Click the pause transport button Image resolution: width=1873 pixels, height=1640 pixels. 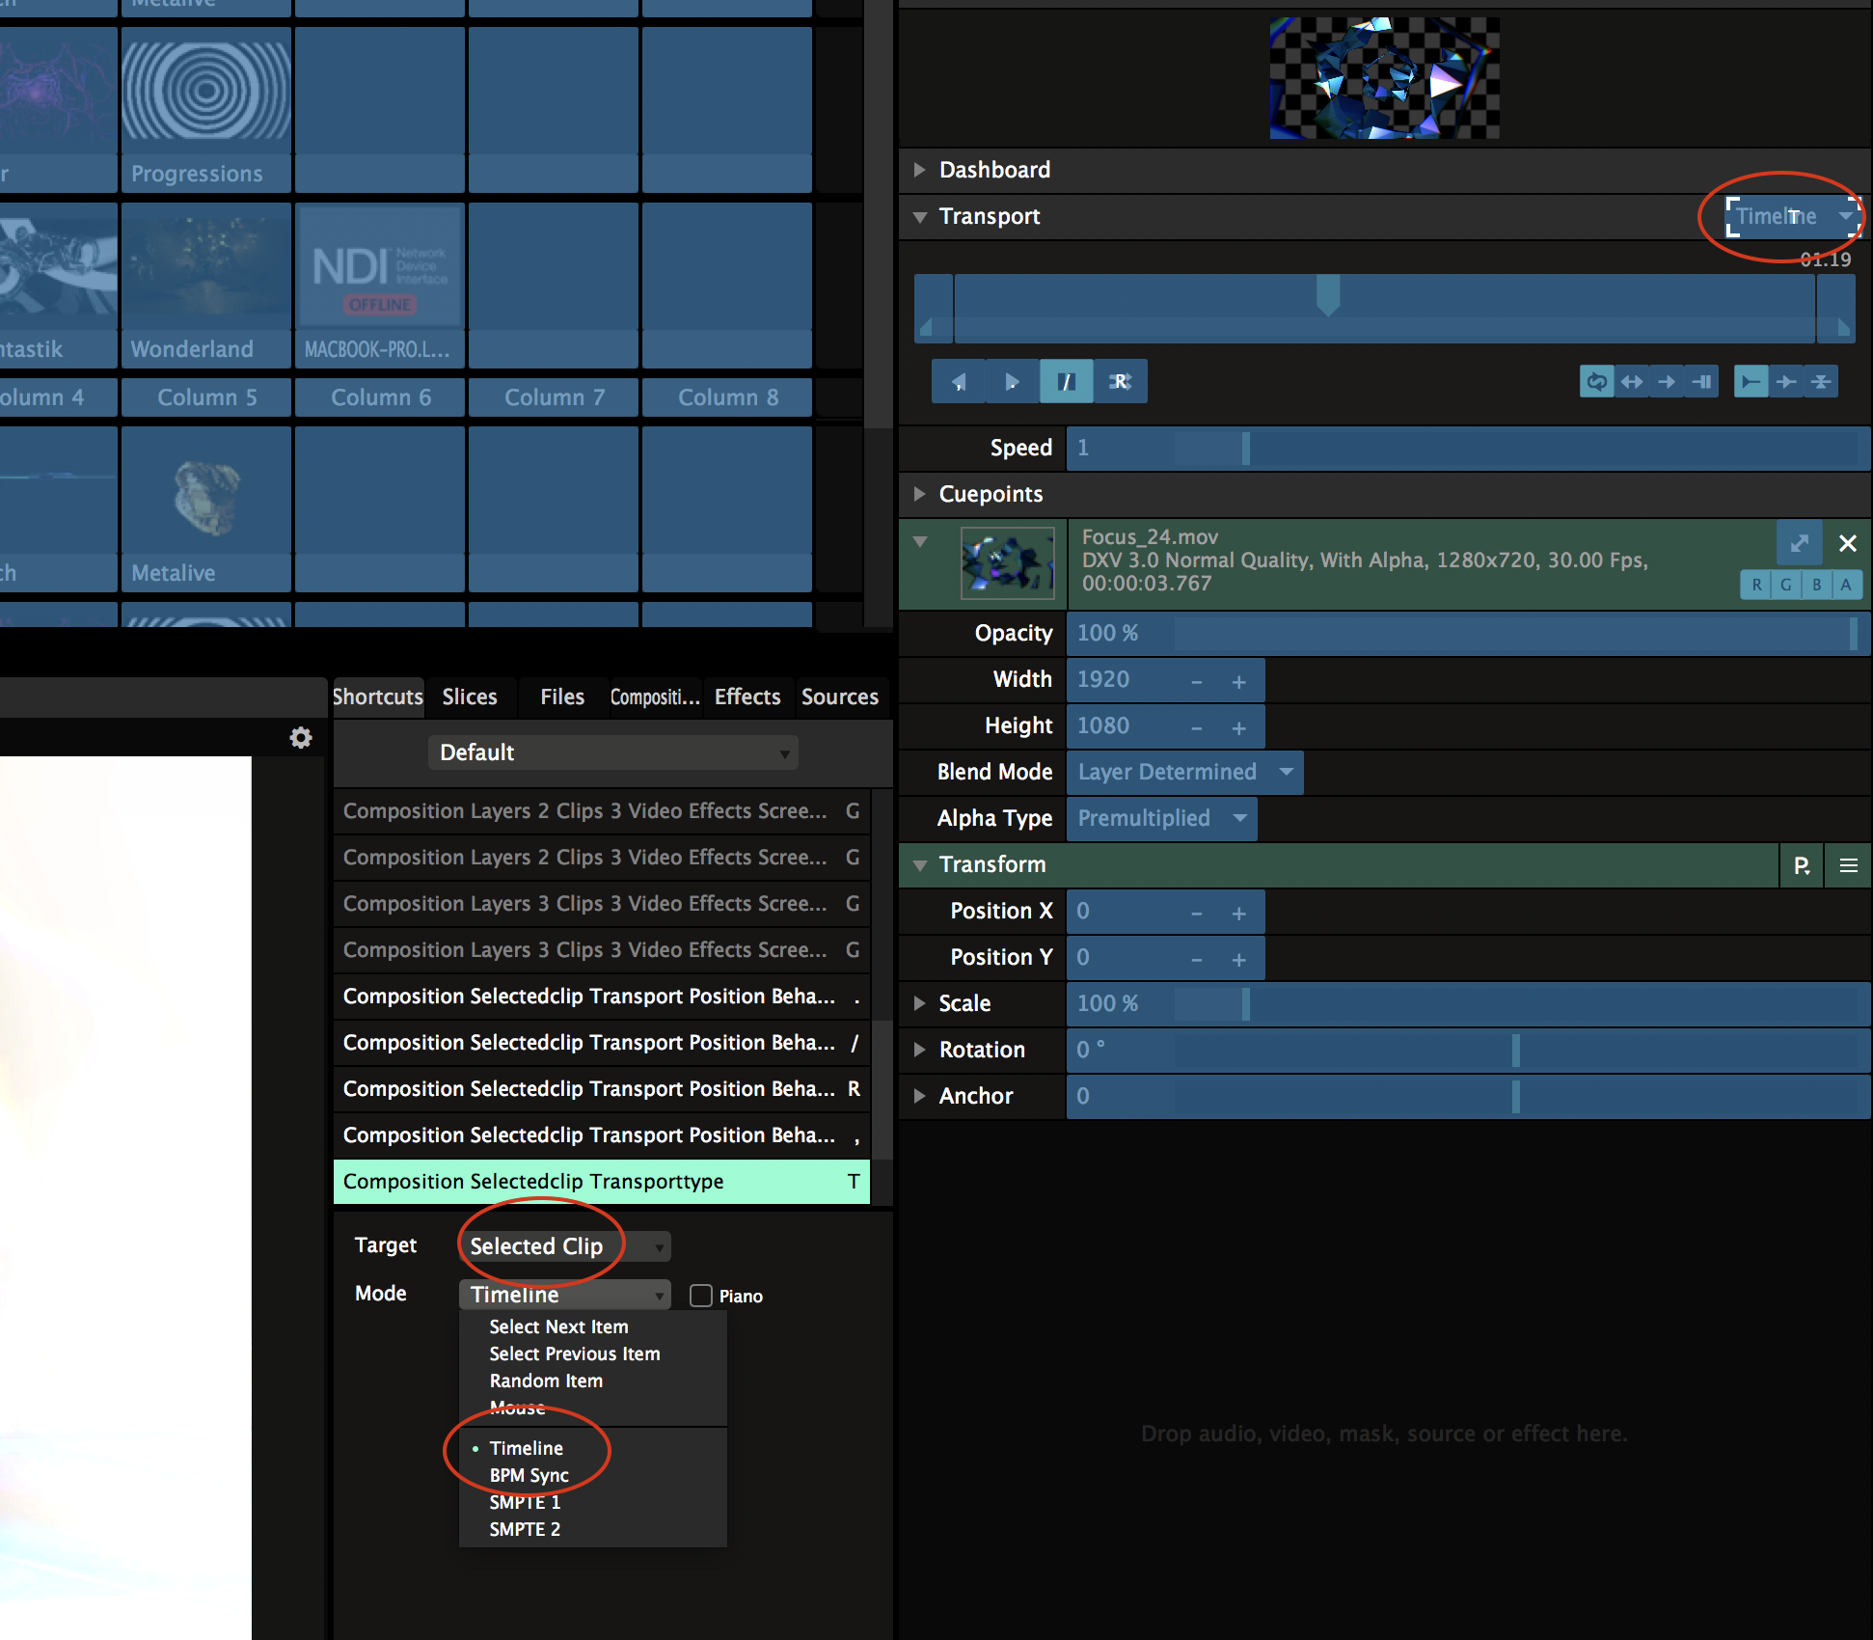click(1066, 382)
